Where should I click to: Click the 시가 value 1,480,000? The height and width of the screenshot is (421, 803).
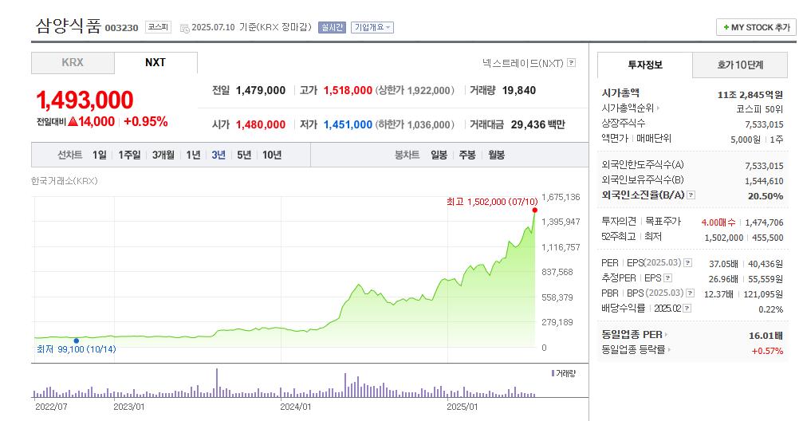point(261,124)
